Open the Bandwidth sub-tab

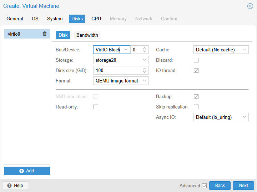point(87,35)
